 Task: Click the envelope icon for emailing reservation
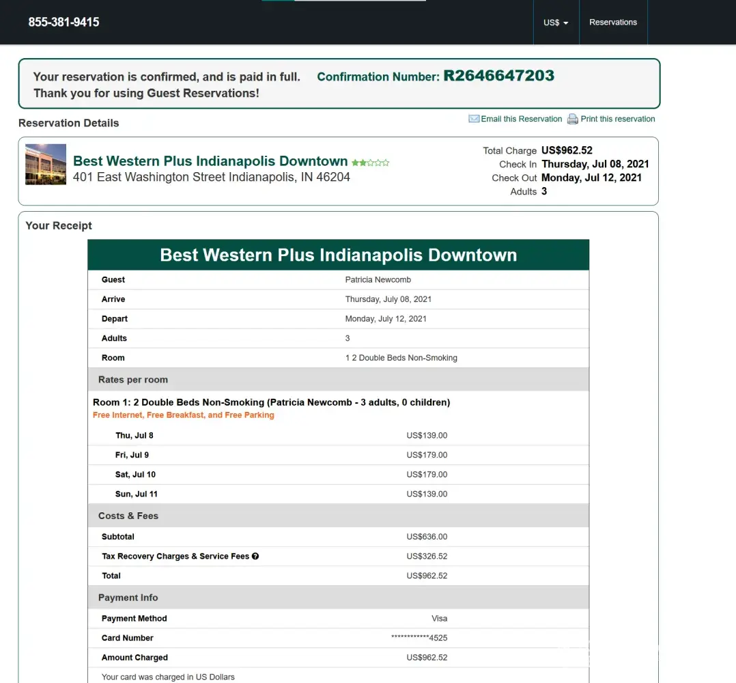474,119
